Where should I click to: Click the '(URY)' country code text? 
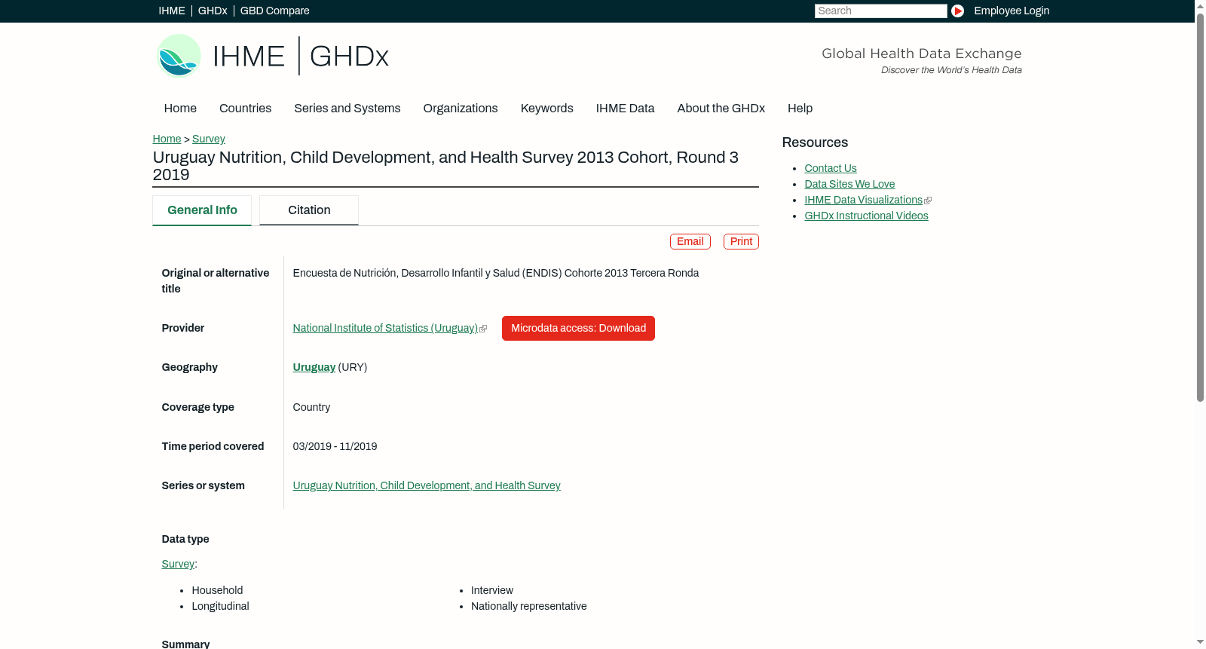pyautogui.click(x=353, y=367)
